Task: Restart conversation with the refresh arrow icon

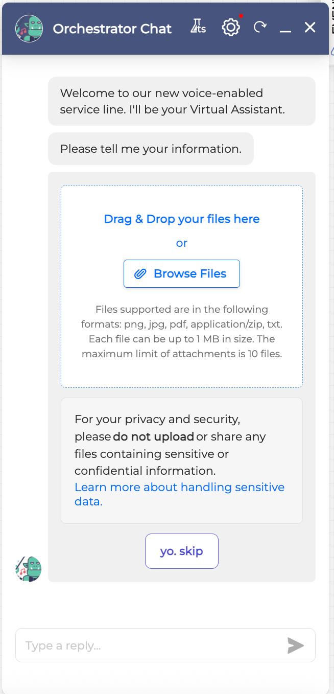Action: (x=260, y=28)
